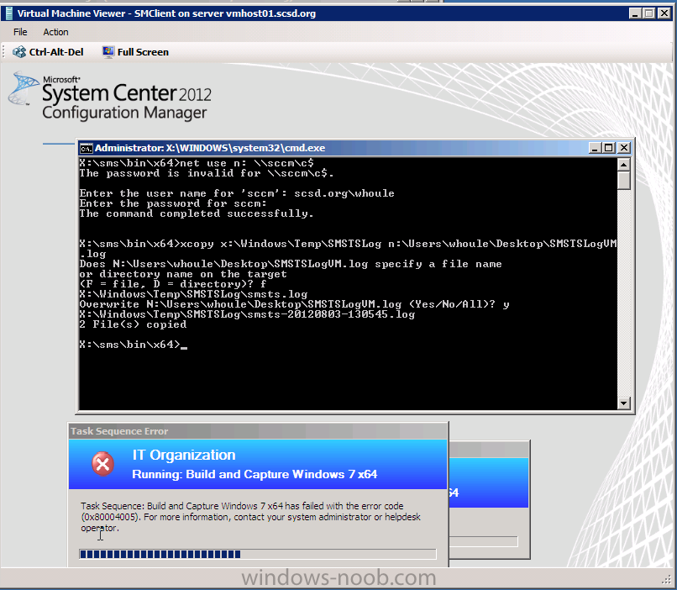677x590 pixels.
Task: Click the cmd prompt cursor line X:\sms\bin\x64>
Action: coord(134,345)
